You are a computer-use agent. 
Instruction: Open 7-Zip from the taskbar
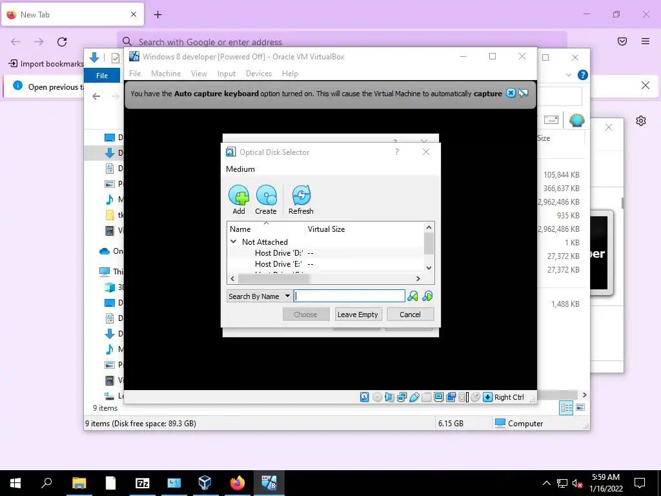[143, 483]
